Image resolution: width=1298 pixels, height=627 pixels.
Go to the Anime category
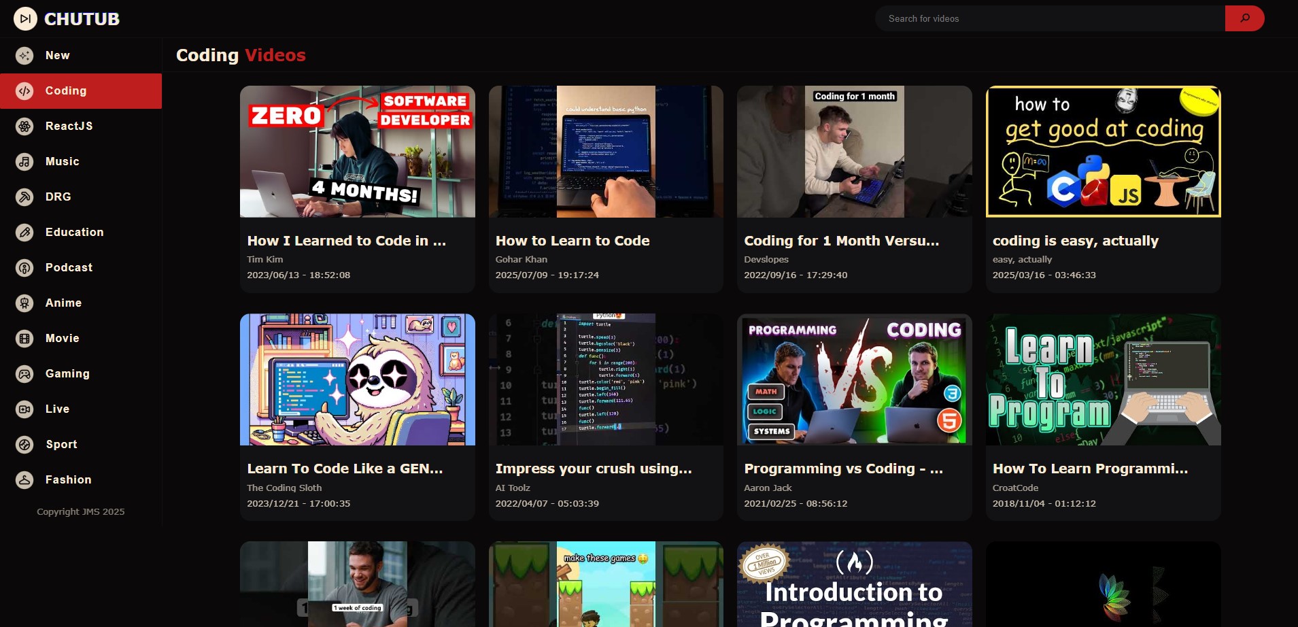(x=63, y=303)
